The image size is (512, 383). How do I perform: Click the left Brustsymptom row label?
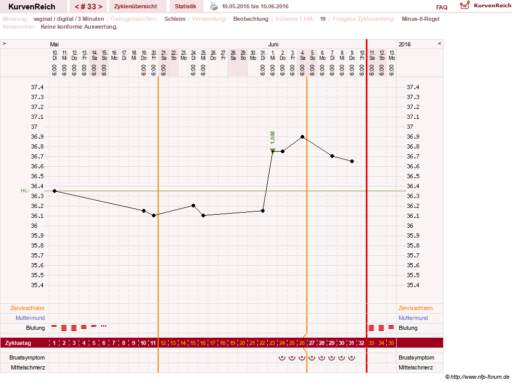pyautogui.click(x=27, y=357)
